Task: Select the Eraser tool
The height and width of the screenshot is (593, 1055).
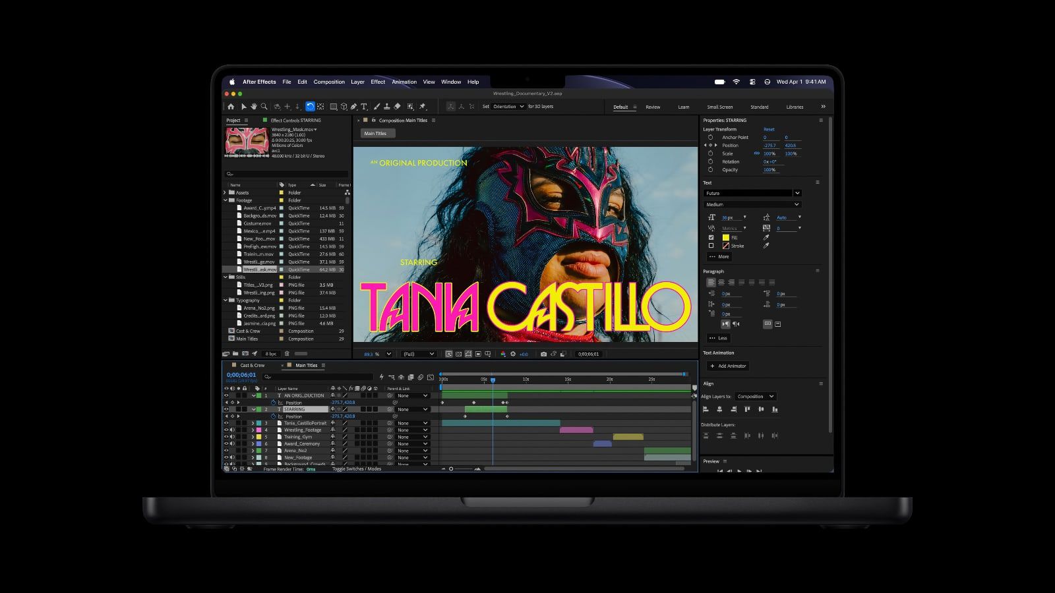Action: click(x=397, y=107)
